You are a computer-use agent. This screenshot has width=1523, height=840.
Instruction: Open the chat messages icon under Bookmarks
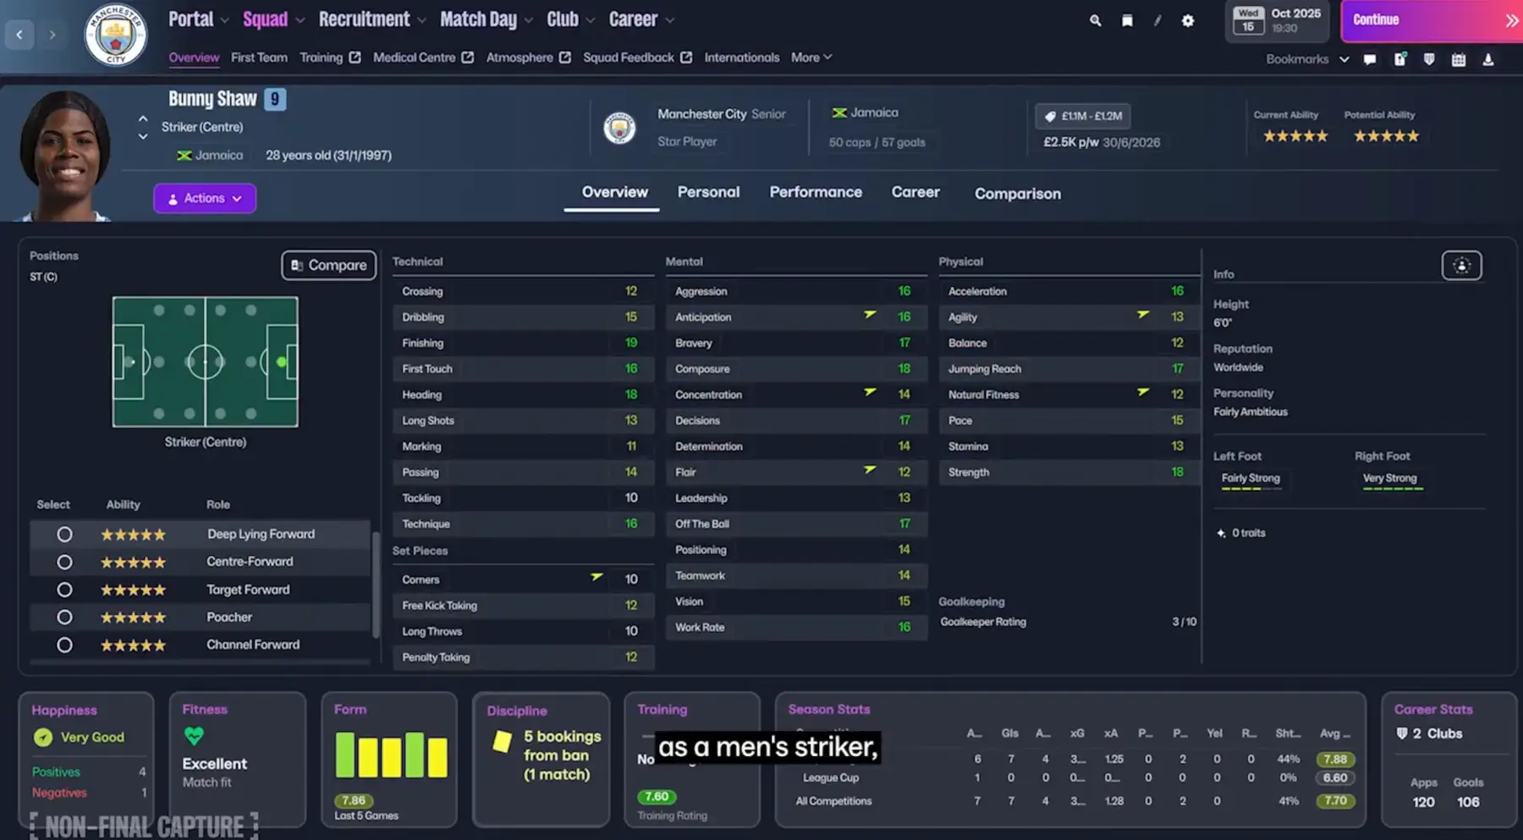pos(1370,59)
